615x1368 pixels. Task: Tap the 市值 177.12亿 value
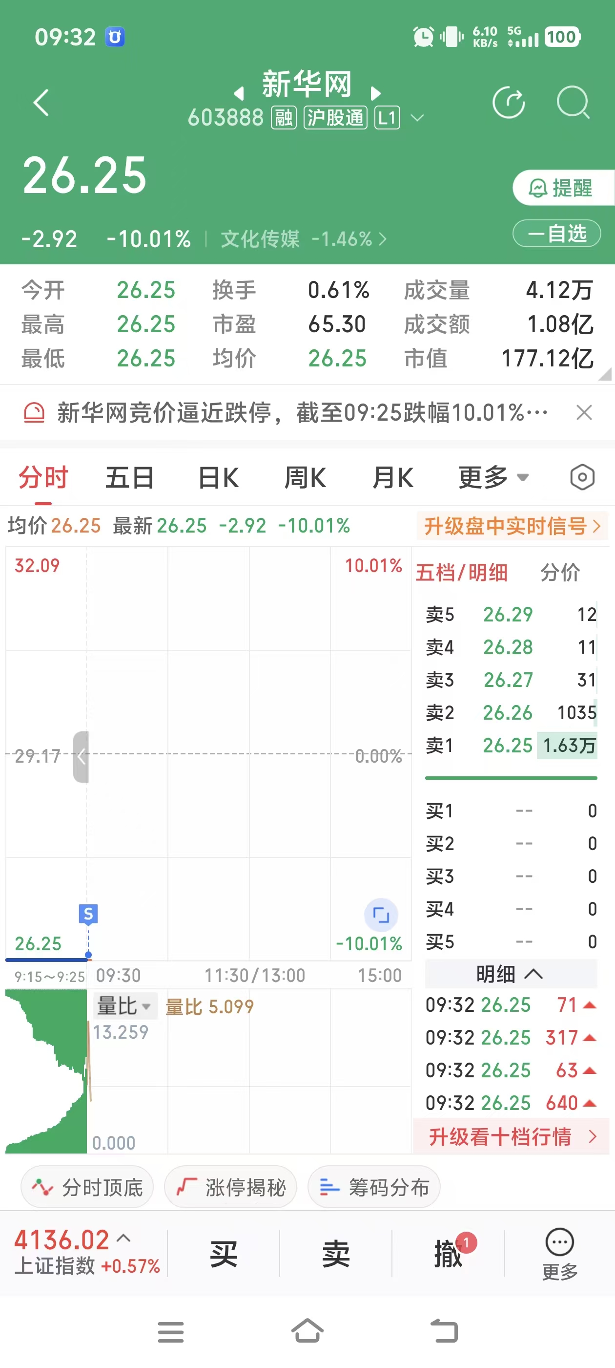pos(548,359)
